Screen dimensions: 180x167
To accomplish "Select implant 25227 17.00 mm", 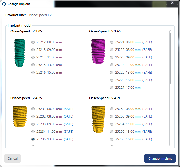I will click(112, 88).
